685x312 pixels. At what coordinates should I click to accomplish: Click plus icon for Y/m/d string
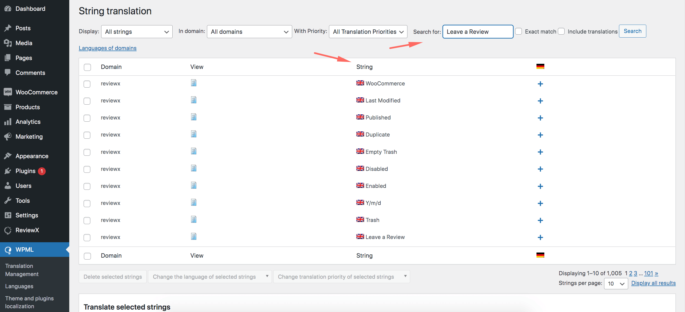(x=540, y=203)
